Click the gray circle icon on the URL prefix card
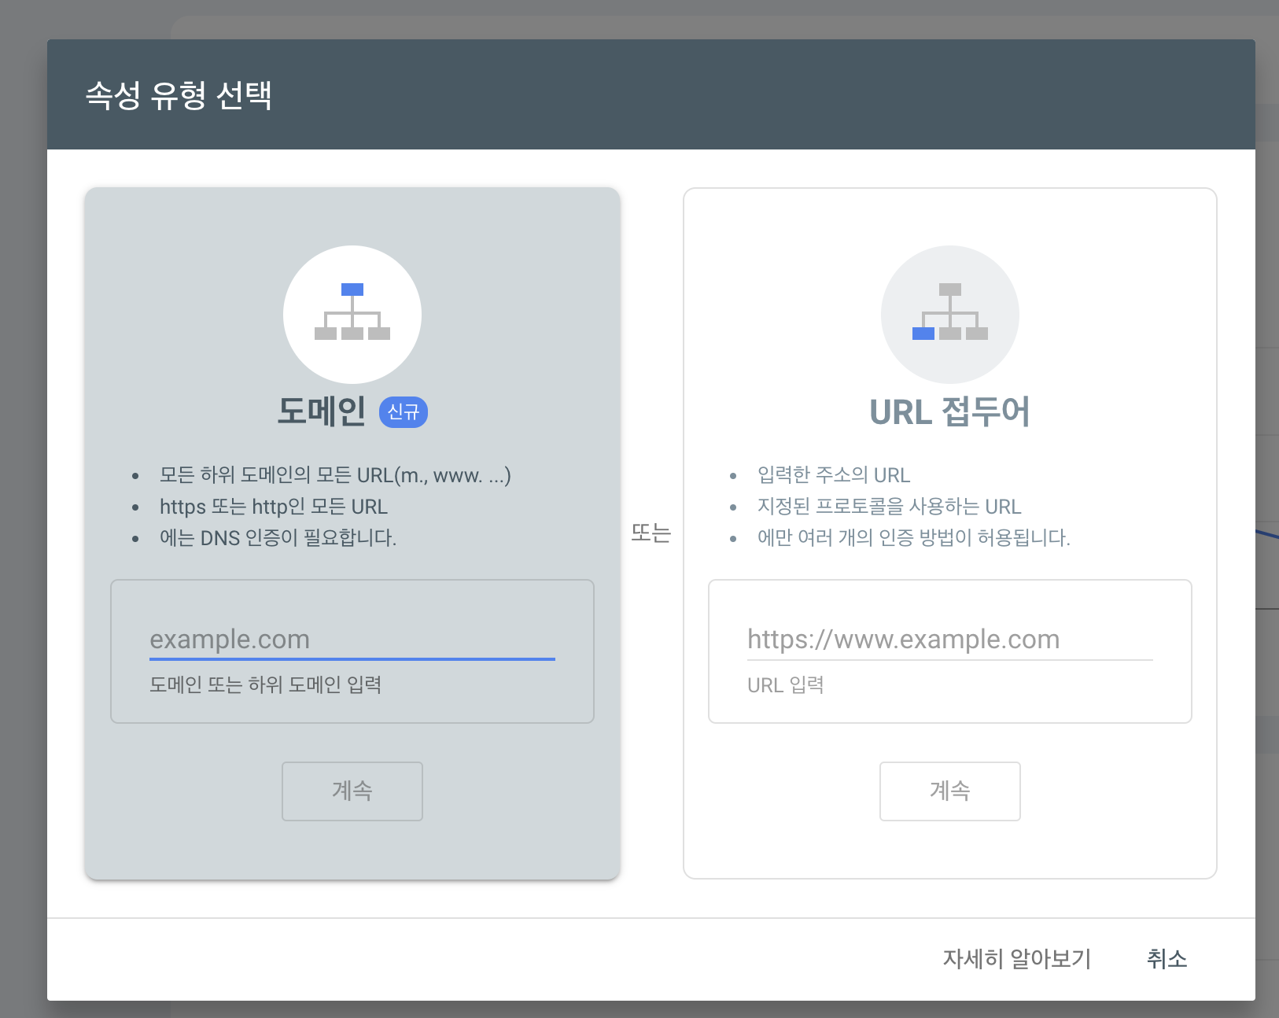 950,314
